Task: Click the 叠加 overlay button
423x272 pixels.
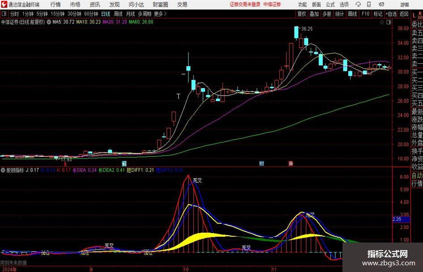Action: 314,14
